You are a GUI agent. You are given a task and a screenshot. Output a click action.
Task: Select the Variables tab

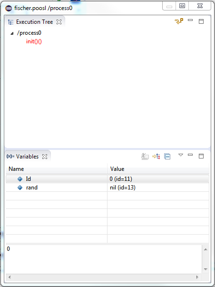(27, 157)
